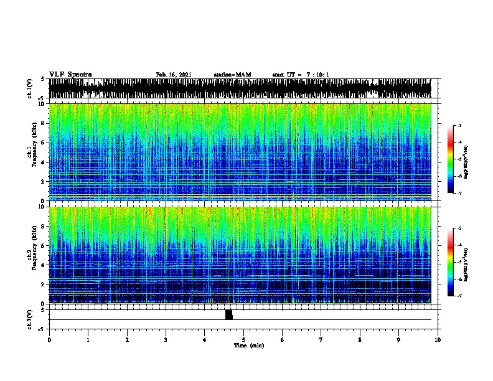Click inside the ch.1 spectrogram panel
The width and height of the screenshot is (493, 381).
coord(240,152)
